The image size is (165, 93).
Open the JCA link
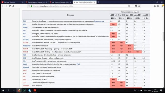coord(24,73)
